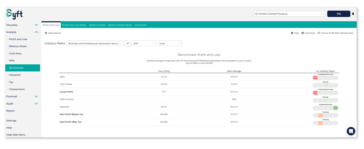Viewport: 364px width, 149px height.
Task: Open the chat support bubble
Action: (x=351, y=131)
